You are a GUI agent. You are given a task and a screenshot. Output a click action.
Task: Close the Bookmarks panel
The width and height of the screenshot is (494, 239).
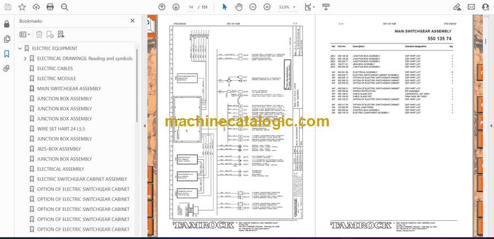[132, 21]
